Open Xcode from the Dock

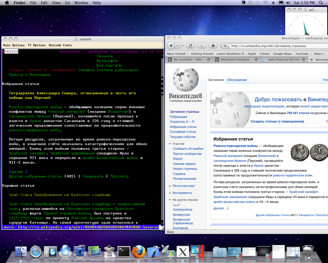(153, 252)
